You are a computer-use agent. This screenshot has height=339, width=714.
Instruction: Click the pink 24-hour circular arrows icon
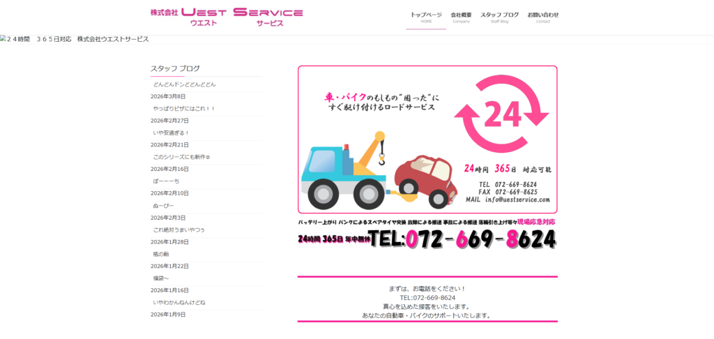click(501, 113)
